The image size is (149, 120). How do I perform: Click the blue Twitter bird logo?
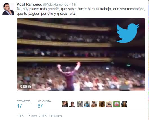point(128,33)
